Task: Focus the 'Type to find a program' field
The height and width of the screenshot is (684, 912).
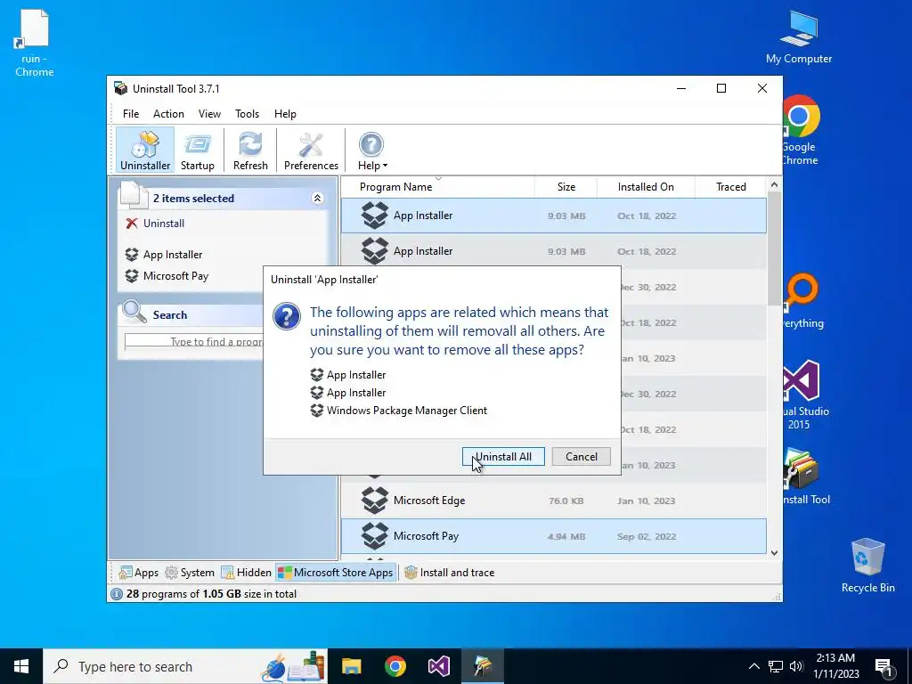Action: (193, 342)
